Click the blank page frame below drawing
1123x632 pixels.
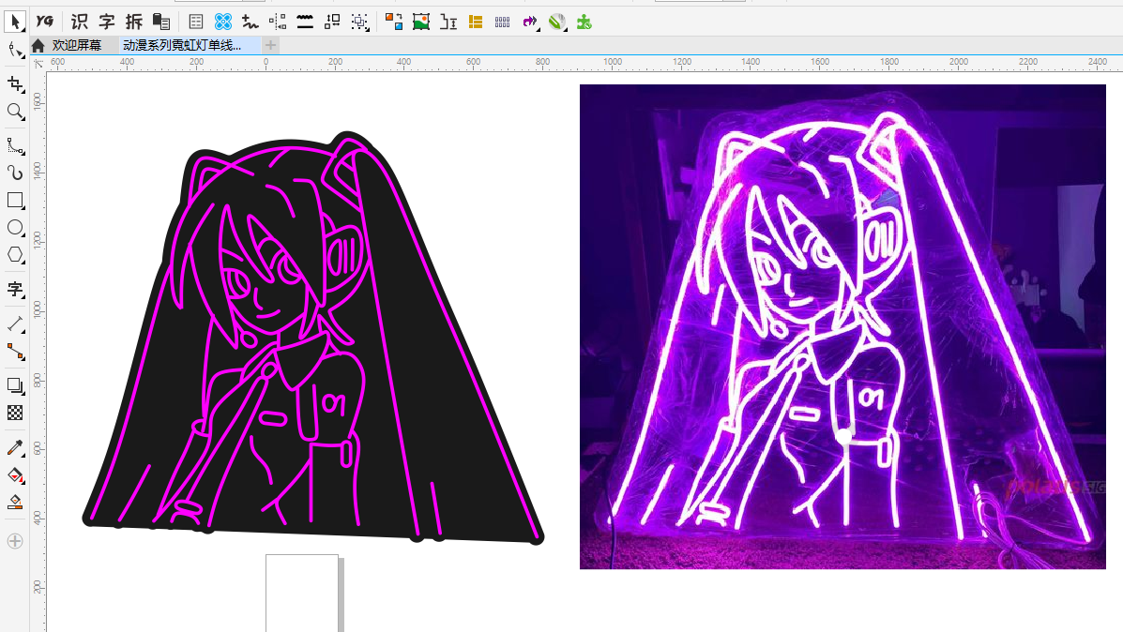point(301,593)
